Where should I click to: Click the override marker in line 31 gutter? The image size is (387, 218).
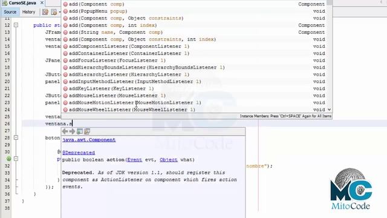click(8, 159)
